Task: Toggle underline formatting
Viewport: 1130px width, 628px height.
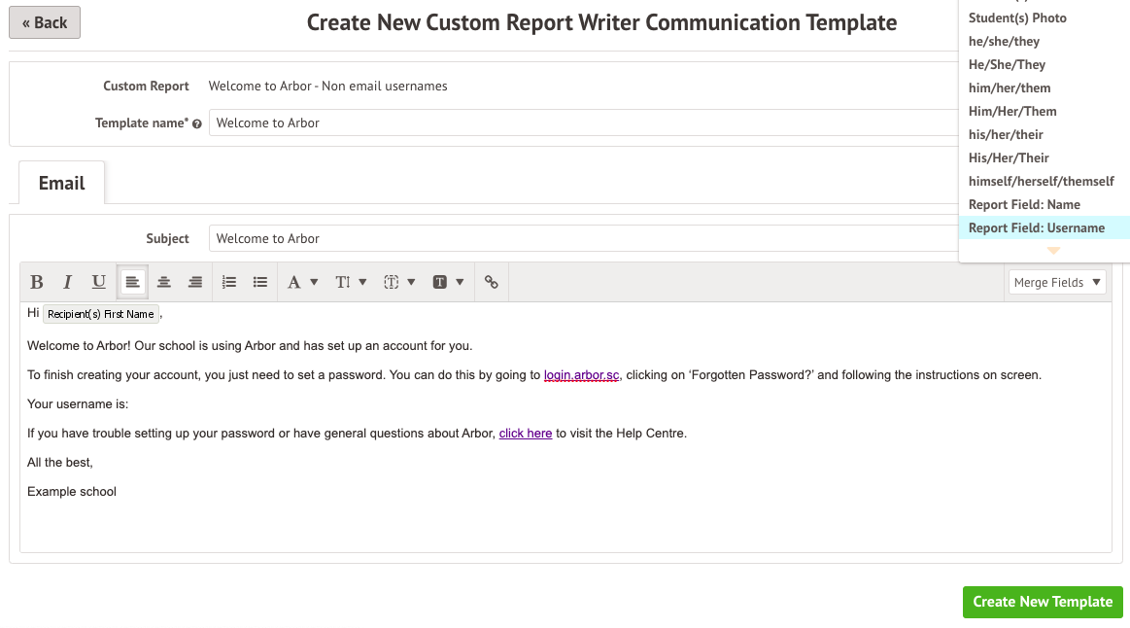Action: (x=99, y=282)
